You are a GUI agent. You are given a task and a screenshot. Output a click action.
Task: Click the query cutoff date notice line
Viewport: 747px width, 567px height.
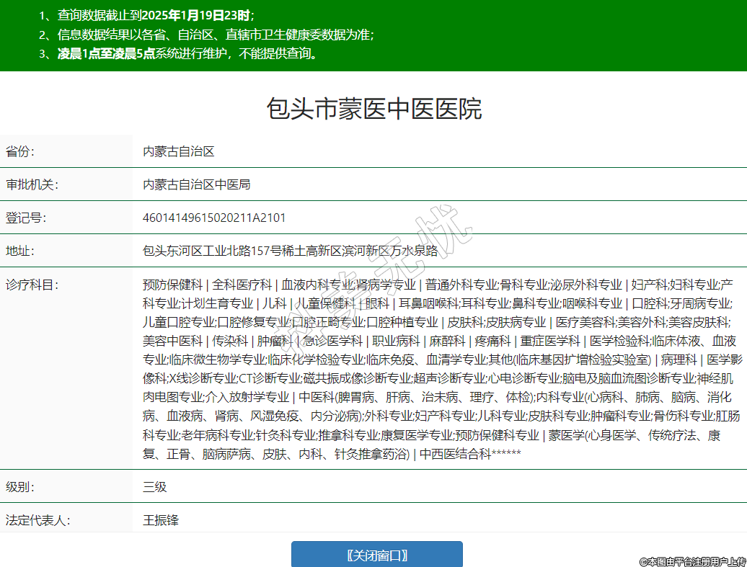[x=147, y=14]
